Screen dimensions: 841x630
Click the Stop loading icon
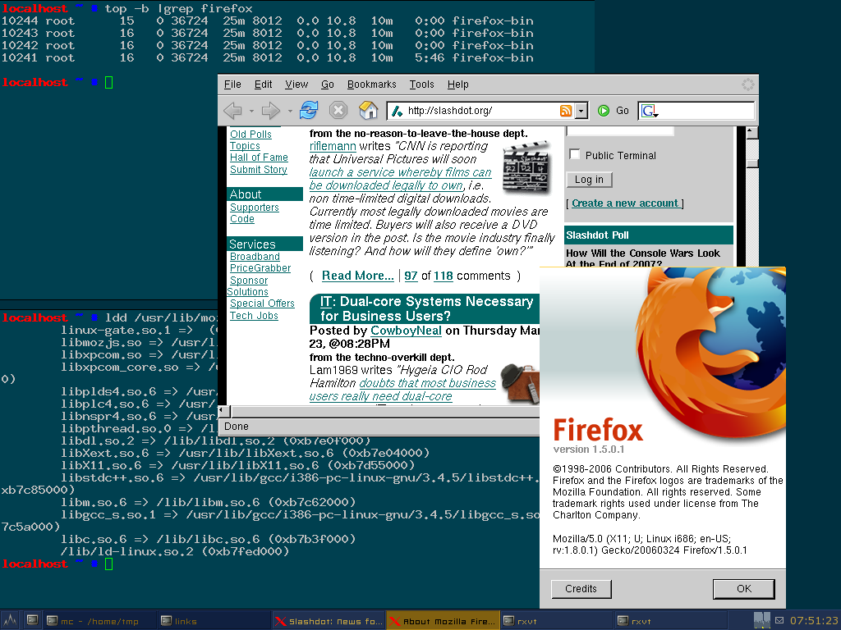point(338,111)
